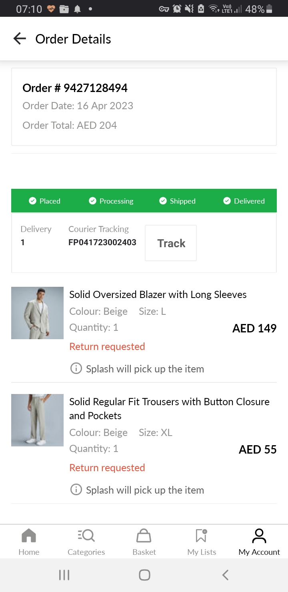Tap the blazer product thumbnail

coord(37,313)
